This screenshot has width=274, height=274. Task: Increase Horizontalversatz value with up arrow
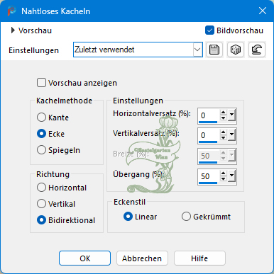coord(224,113)
